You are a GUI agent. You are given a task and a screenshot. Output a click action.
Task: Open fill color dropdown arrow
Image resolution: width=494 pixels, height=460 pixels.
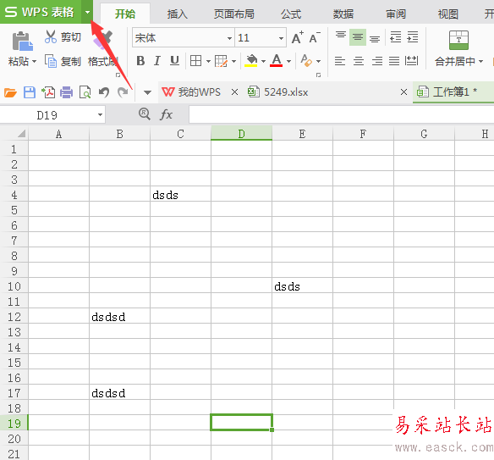click(x=263, y=61)
